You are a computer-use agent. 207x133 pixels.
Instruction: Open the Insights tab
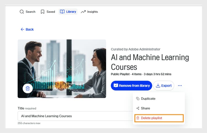(89, 12)
